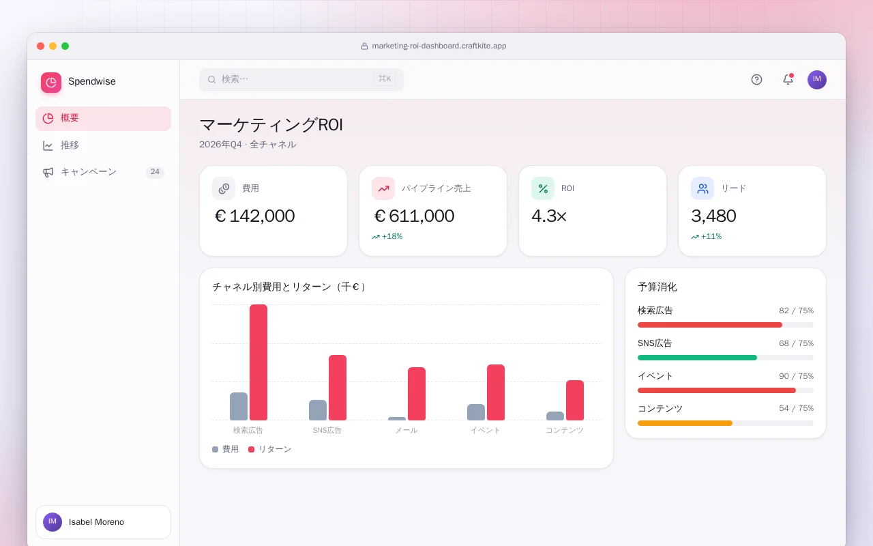Viewport: 873px width, 546px height.
Task: Click the 54 / 75% value
Action: pyautogui.click(x=797, y=408)
